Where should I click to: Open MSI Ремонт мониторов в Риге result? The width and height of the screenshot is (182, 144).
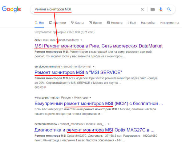(x=99, y=46)
